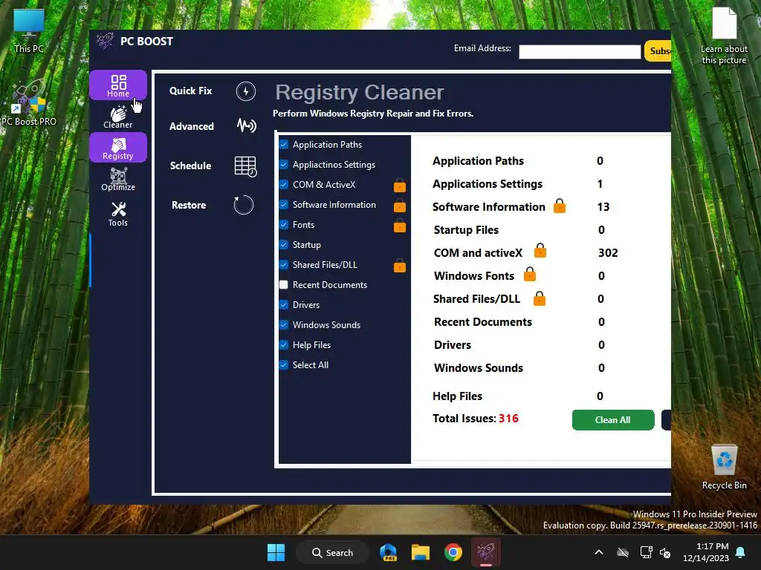This screenshot has width=761, height=570.
Task: Uncheck Help Files checkbox
Action: tap(284, 345)
